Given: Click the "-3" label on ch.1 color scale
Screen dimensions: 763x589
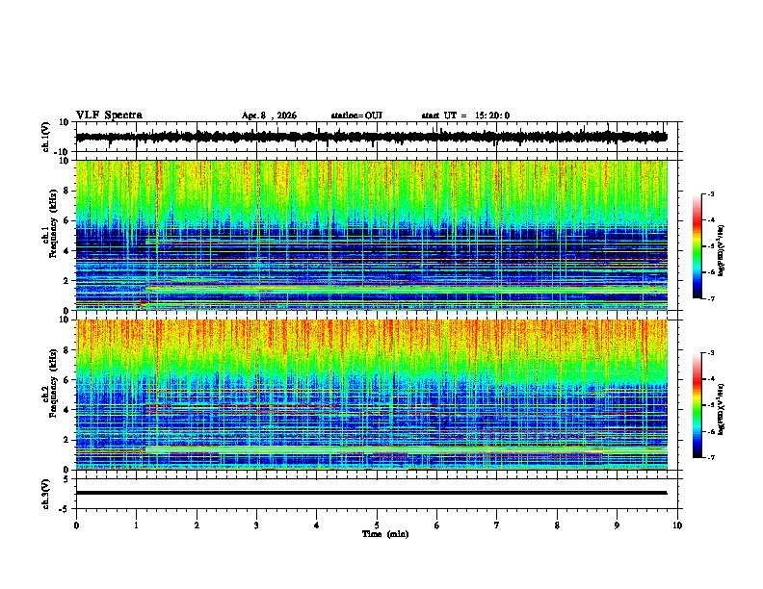Looking at the screenshot, I should [711, 193].
